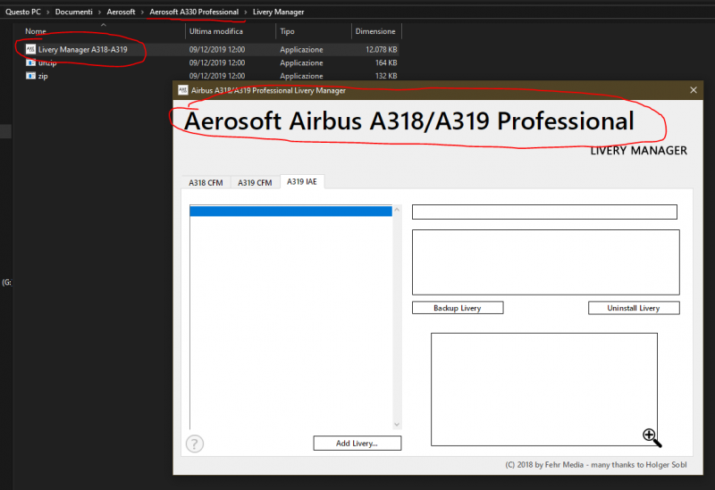Screen dimensions: 715x490
Task: Click the zip application icon
Action: click(x=30, y=76)
